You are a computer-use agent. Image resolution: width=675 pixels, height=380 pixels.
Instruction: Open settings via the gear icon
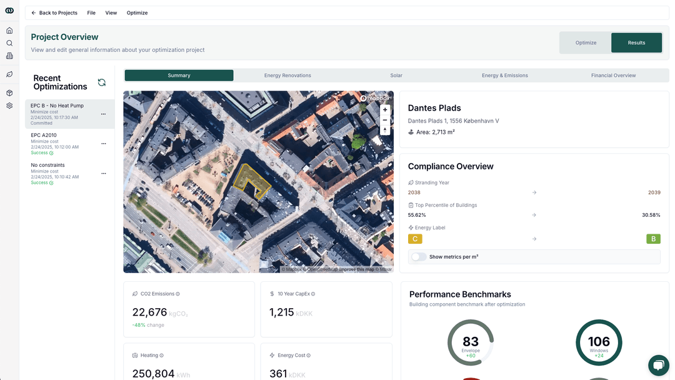[x=9, y=106]
